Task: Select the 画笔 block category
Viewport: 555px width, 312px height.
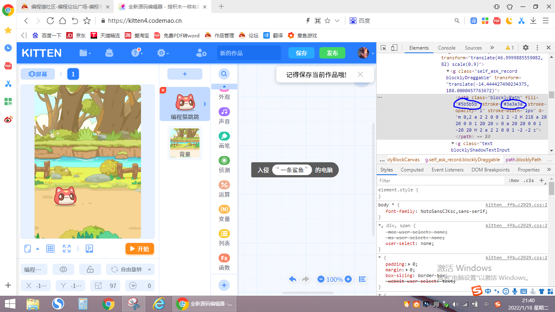Action: coord(224,140)
